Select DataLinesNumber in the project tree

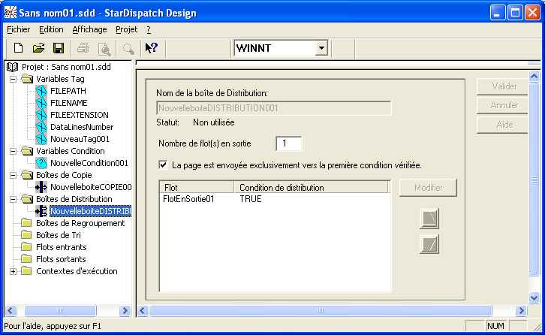(82, 127)
